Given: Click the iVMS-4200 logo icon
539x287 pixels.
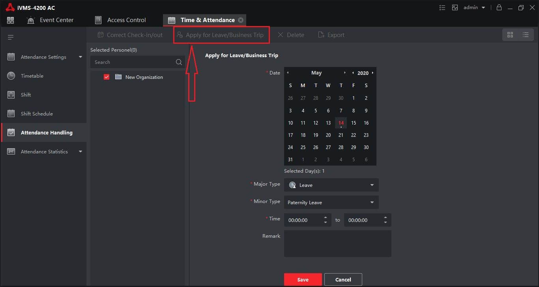Looking at the screenshot, I should (10, 7).
